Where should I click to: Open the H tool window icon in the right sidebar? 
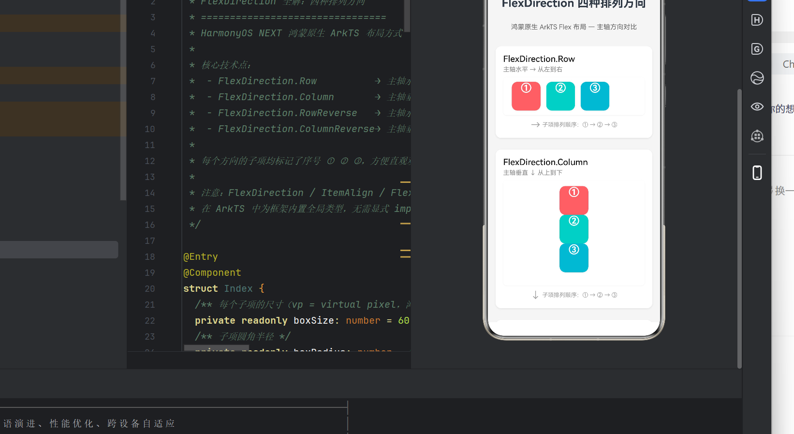(x=757, y=20)
